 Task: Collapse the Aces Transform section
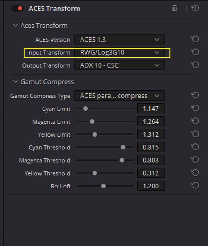(x=16, y=25)
